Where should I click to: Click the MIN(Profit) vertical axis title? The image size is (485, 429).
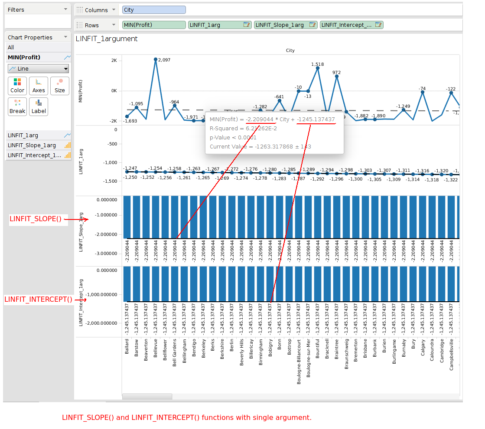(81, 91)
